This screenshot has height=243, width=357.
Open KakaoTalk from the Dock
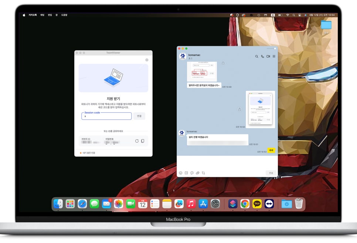click(x=257, y=204)
